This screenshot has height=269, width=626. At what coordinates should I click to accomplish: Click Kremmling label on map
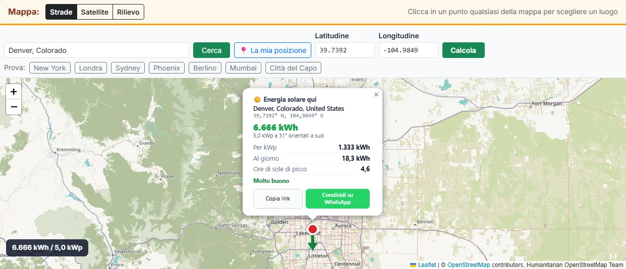[69, 150]
